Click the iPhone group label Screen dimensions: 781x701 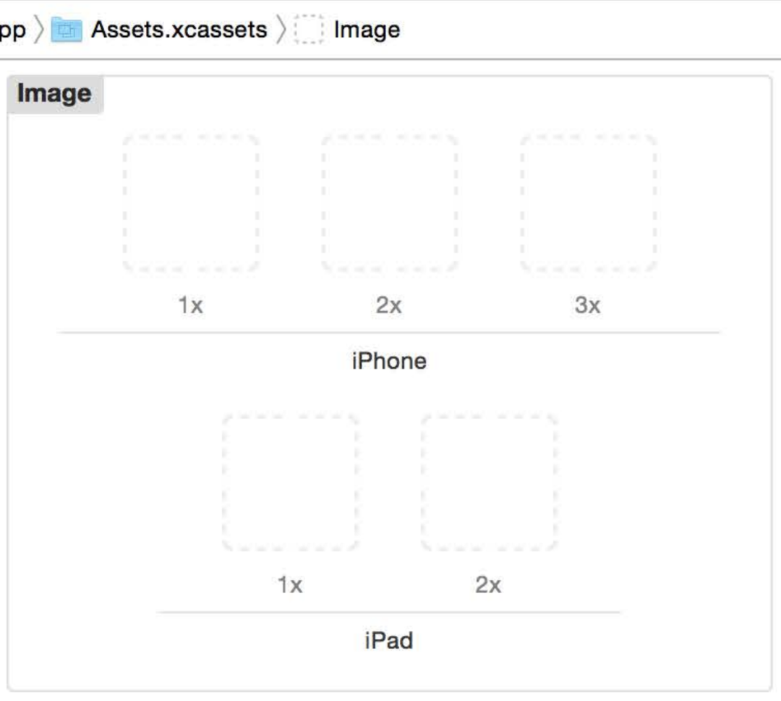pos(389,360)
